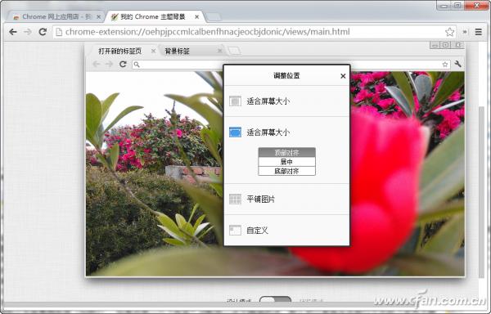Click Chrome's forward arrow button
The height and width of the screenshot is (314, 491).
click(x=28, y=32)
